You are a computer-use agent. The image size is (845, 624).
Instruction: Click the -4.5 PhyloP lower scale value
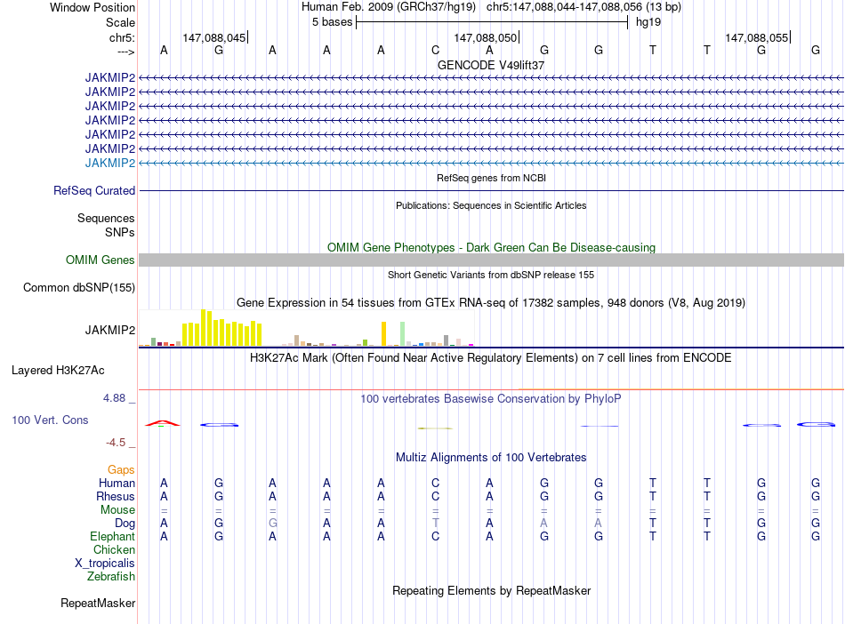pos(116,443)
